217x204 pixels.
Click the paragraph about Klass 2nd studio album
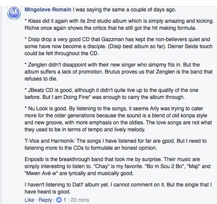[x=119, y=25]
